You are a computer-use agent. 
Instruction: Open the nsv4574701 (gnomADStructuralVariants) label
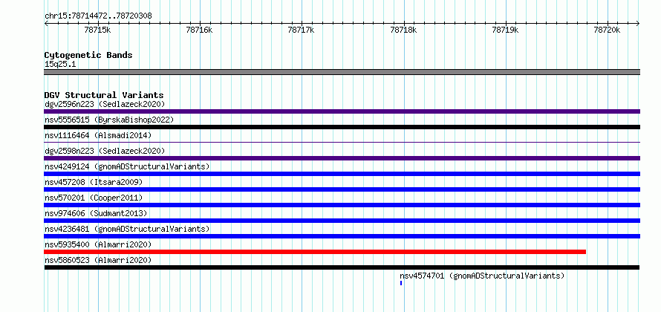(482, 276)
